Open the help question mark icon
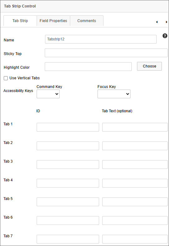The width and height of the screenshot is (169, 246). 165,36
